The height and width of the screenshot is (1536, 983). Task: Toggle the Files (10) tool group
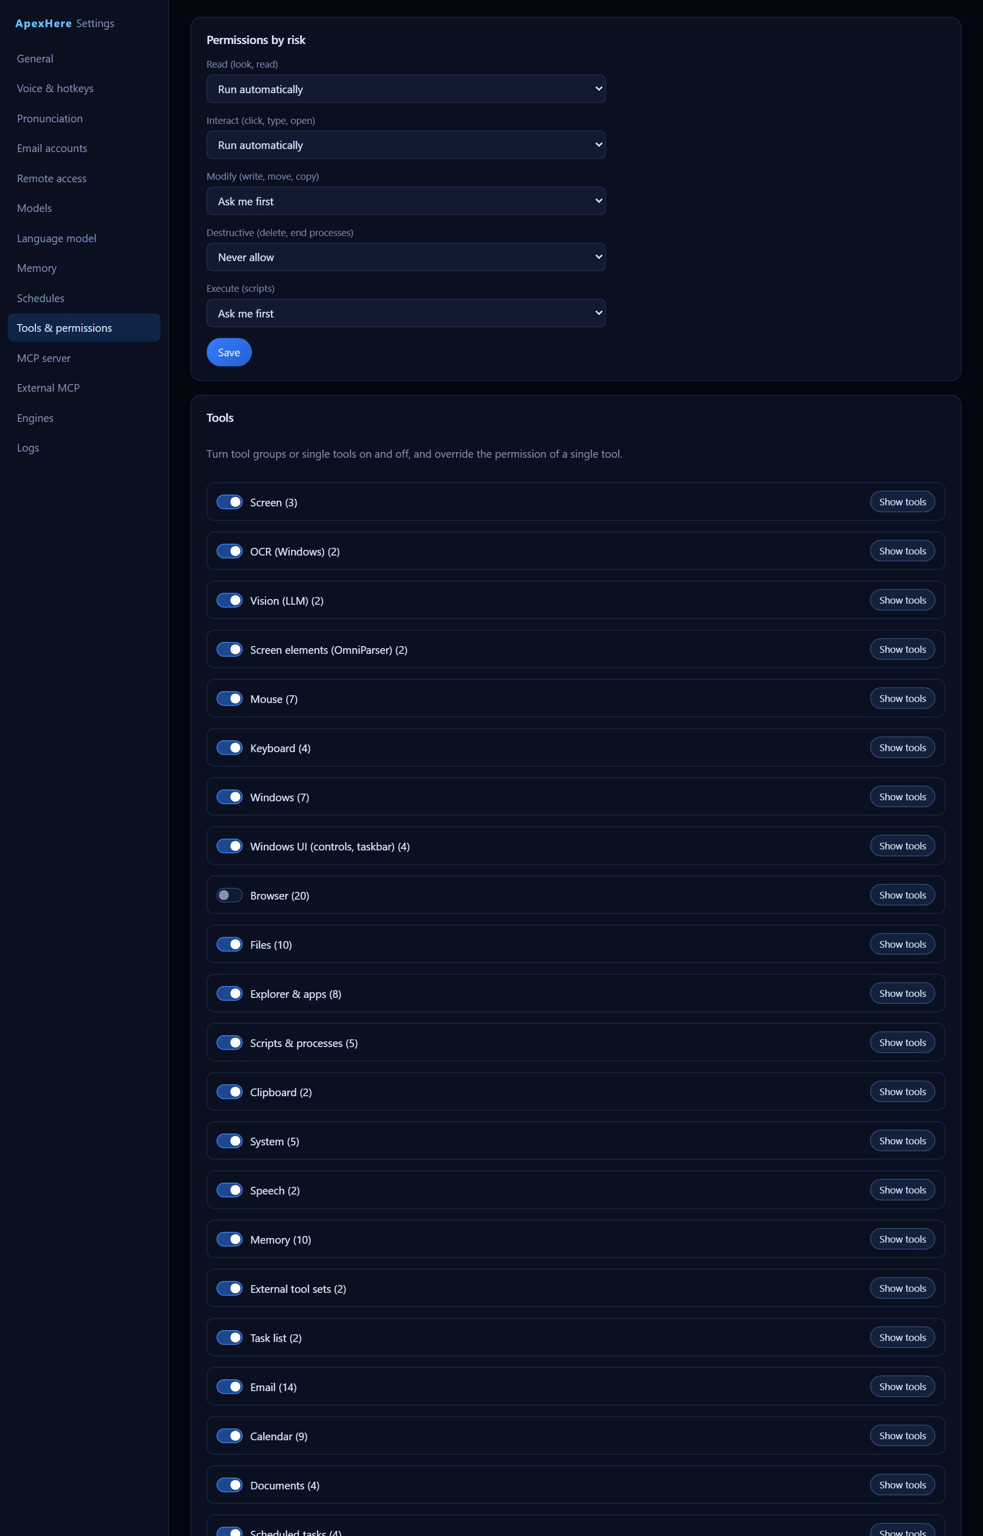click(x=229, y=945)
